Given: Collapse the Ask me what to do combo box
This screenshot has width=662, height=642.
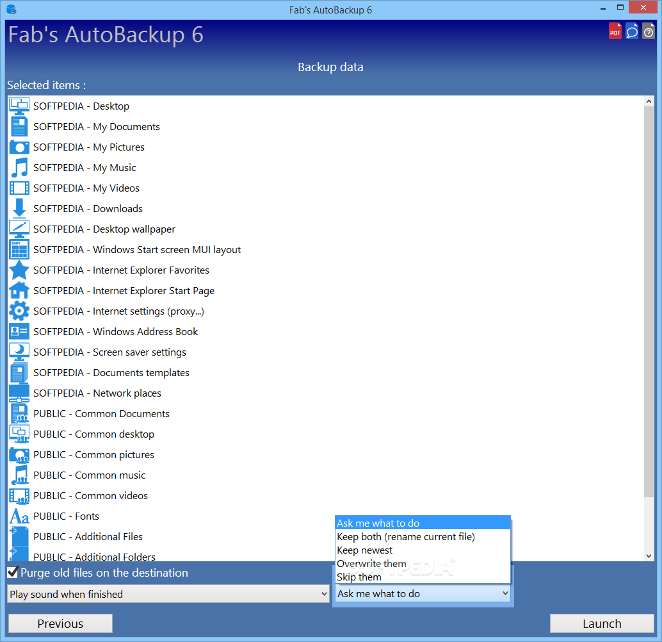Looking at the screenshot, I should pyautogui.click(x=423, y=593).
